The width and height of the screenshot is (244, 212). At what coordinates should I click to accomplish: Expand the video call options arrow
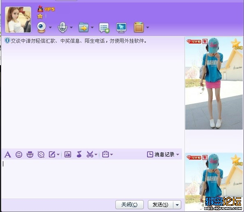tap(50, 27)
